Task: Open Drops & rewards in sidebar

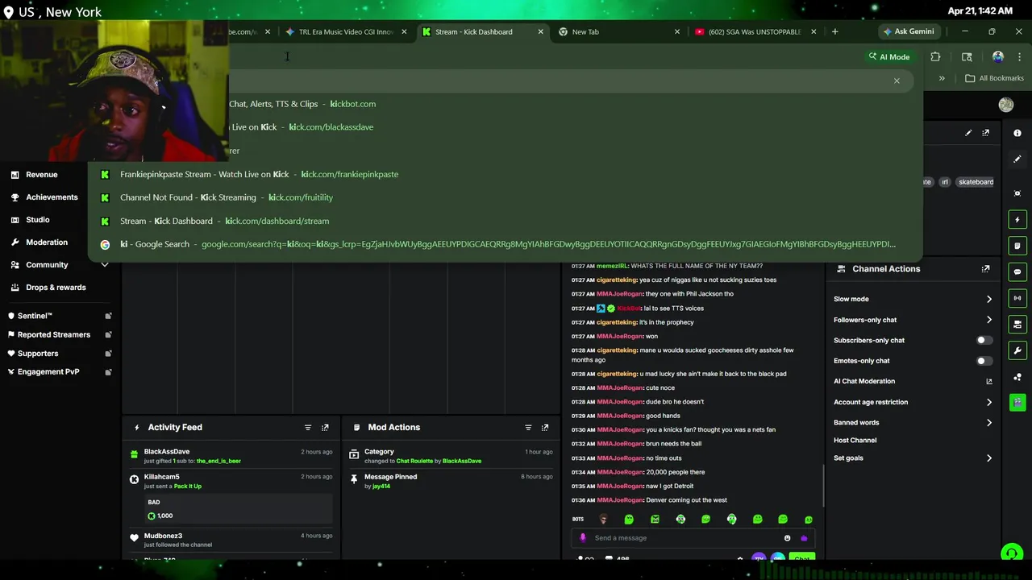Action: [x=56, y=288]
